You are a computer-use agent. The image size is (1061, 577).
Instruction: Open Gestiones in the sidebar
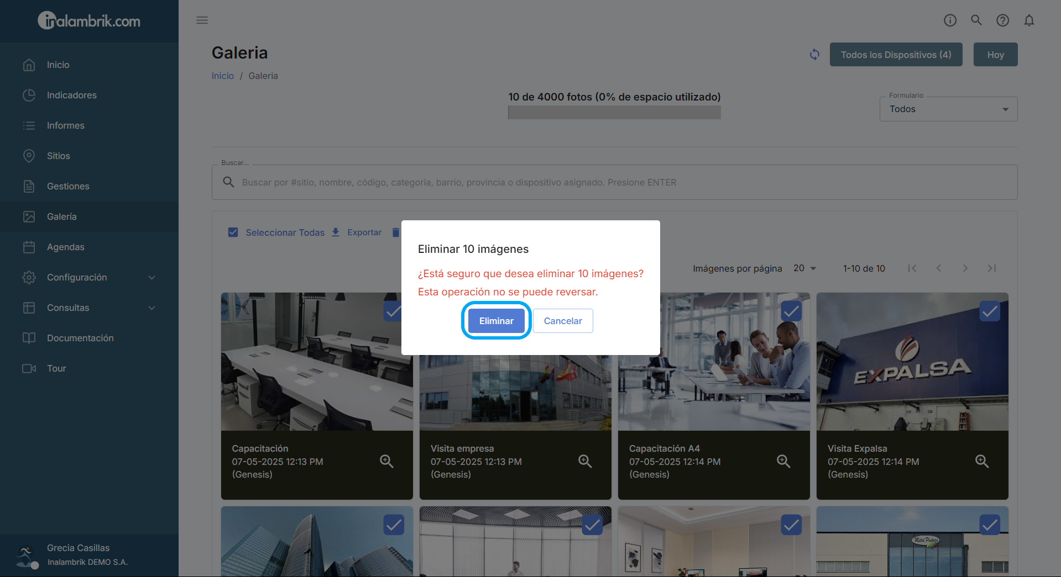(x=89, y=186)
